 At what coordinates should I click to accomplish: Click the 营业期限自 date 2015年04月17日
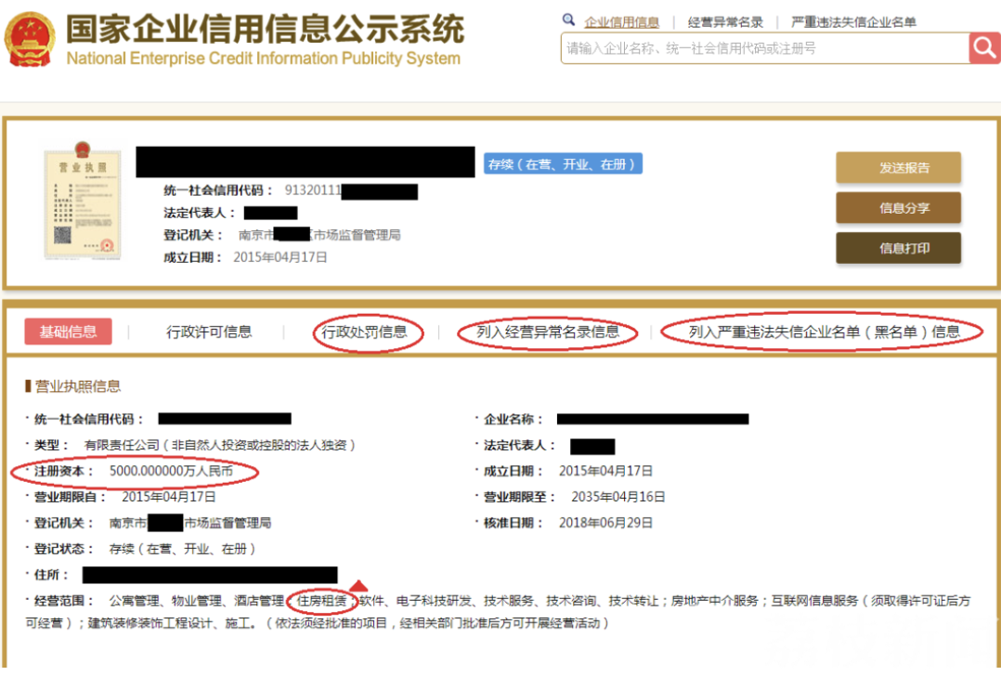point(169,497)
